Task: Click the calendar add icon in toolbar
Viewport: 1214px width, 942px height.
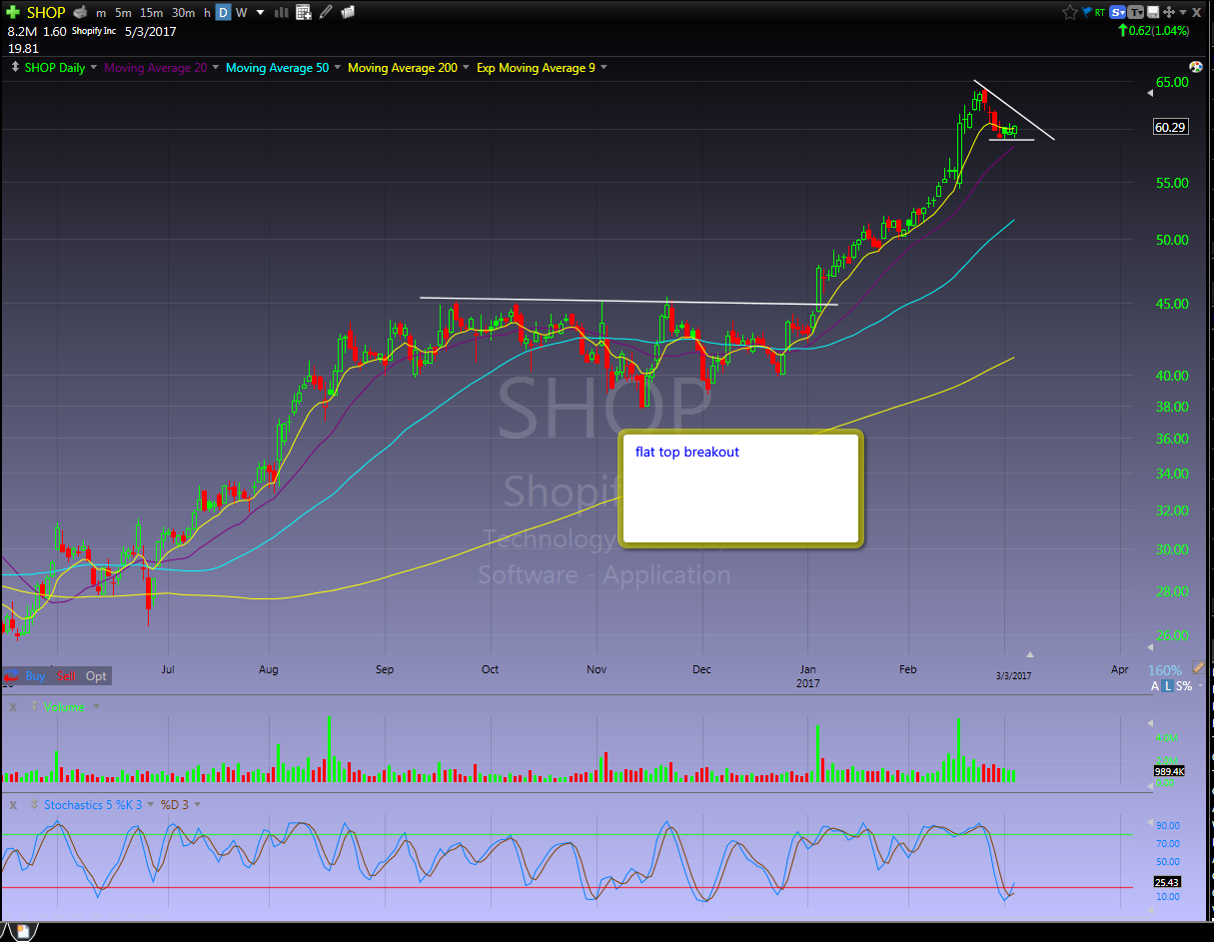Action: point(304,13)
